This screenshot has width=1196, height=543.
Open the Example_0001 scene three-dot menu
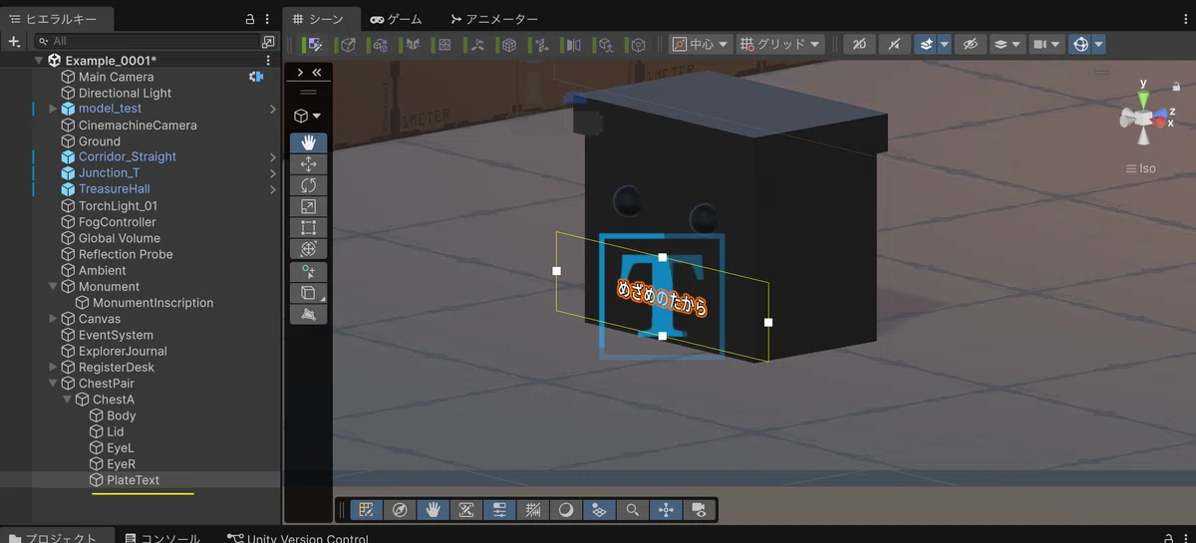(x=267, y=60)
